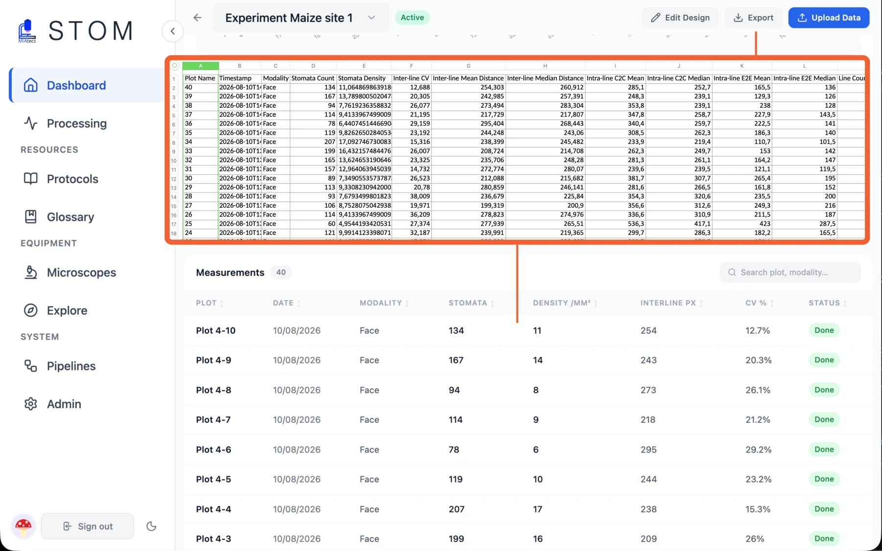The height and width of the screenshot is (551, 882).
Task: Select Plot 4-3 row name
Action: (x=214, y=539)
